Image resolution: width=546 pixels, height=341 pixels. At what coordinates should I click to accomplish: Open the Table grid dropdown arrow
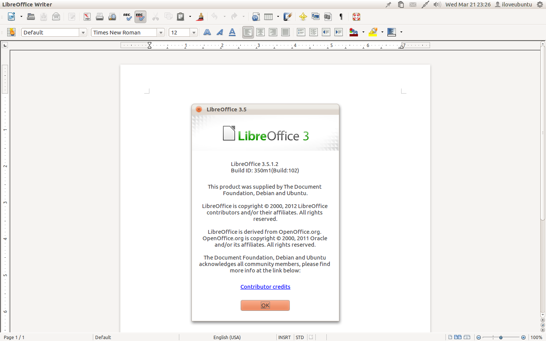pos(278,17)
